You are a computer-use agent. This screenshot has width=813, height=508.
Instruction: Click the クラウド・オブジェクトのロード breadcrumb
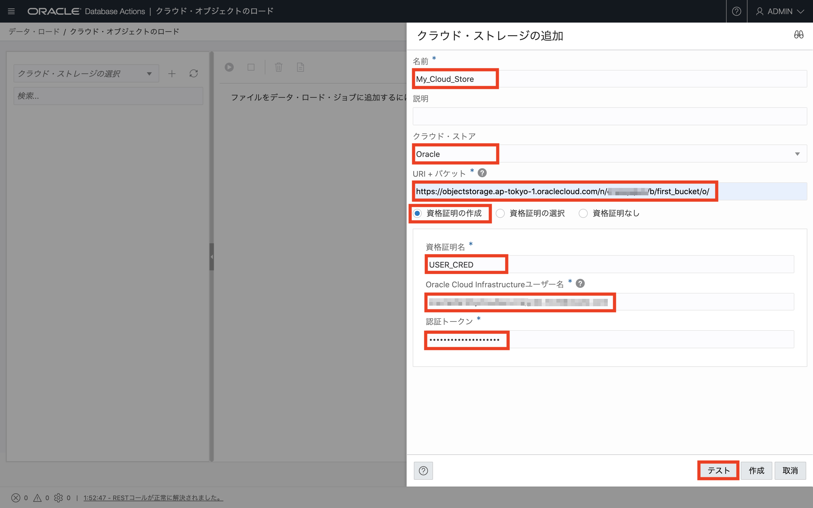pyautogui.click(x=124, y=32)
